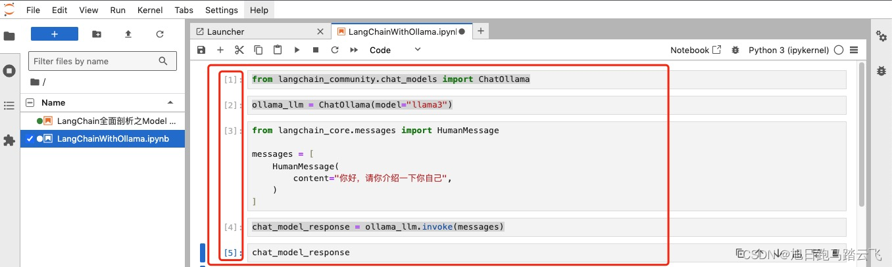This screenshot has width=892, height=267.
Task: Enable the debugger bug icon in toolbar
Action: 735,50
